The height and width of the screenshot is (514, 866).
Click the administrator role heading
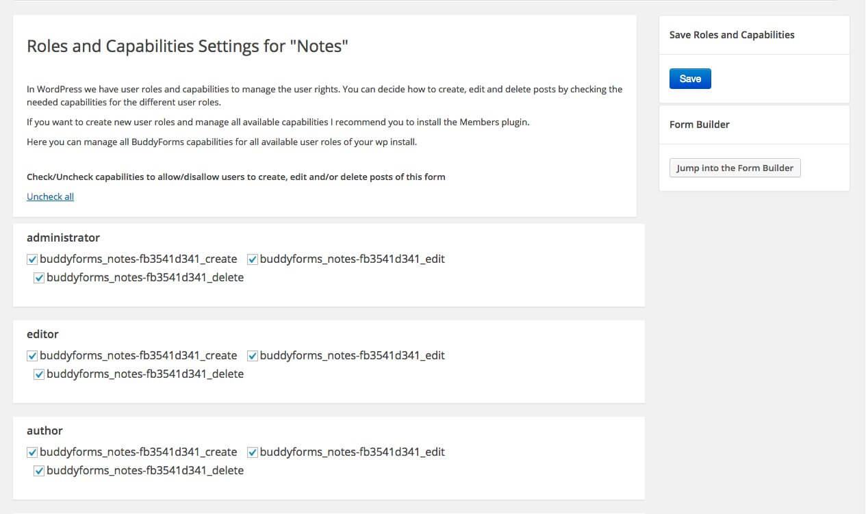pos(63,237)
